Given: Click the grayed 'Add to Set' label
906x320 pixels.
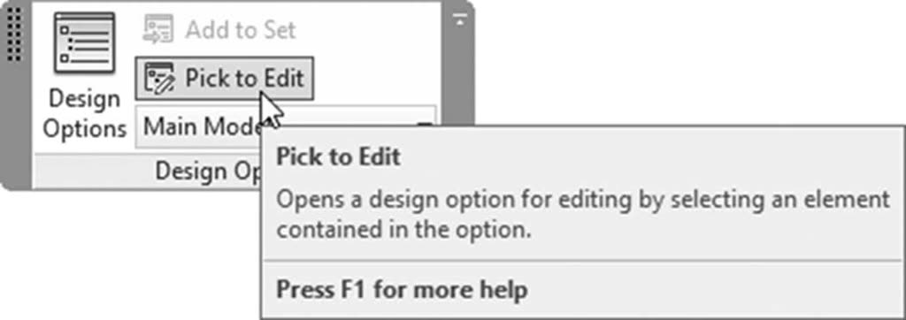Looking at the screenshot, I should [x=241, y=30].
